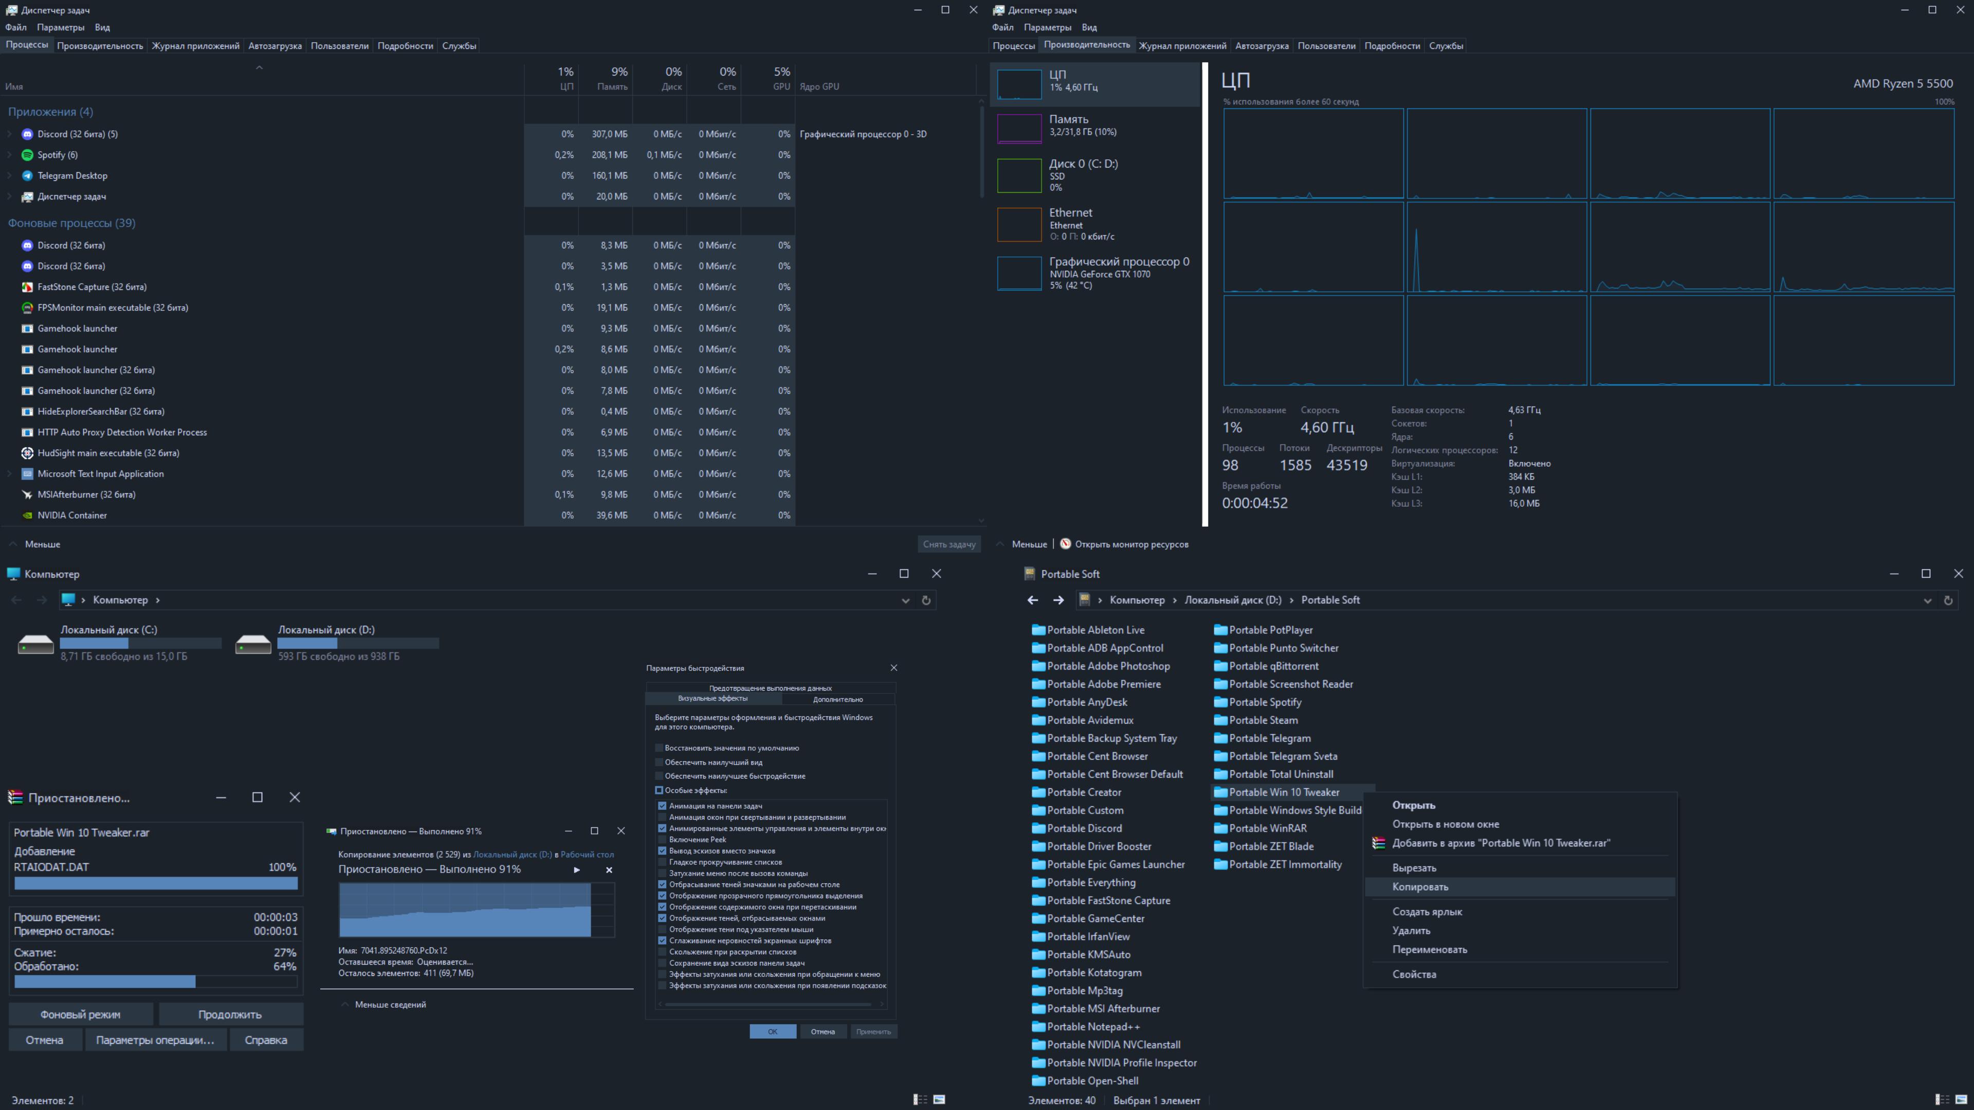Open the Локальный диск (D:) drive icon
This screenshot has width=1974, height=1110.
253,643
